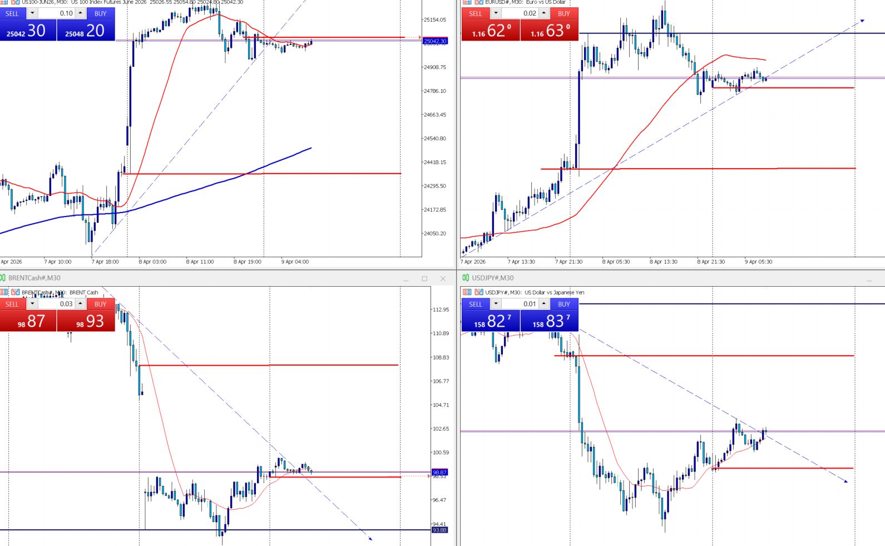The image size is (885, 546).
Task: Click candlestick icon in USDJPY window title
Action: click(x=466, y=278)
